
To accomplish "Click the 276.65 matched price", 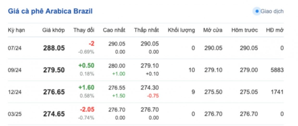I will (54, 92).
